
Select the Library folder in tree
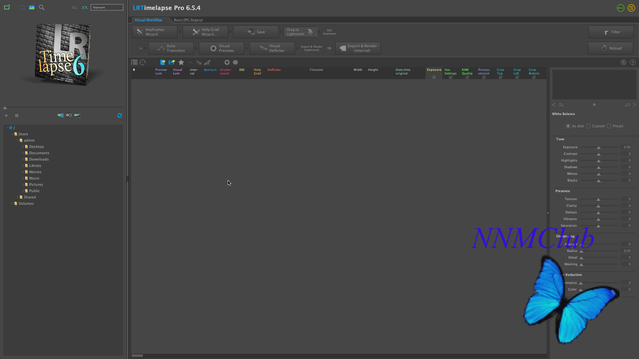point(35,166)
